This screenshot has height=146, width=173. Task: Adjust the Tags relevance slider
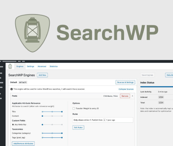(x=52, y=138)
